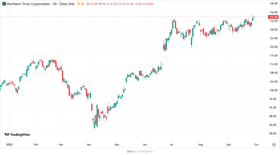The width and height of the screenshot is (280, 155).
Task: Click the Feb time axis label
Action: point(36,145)
